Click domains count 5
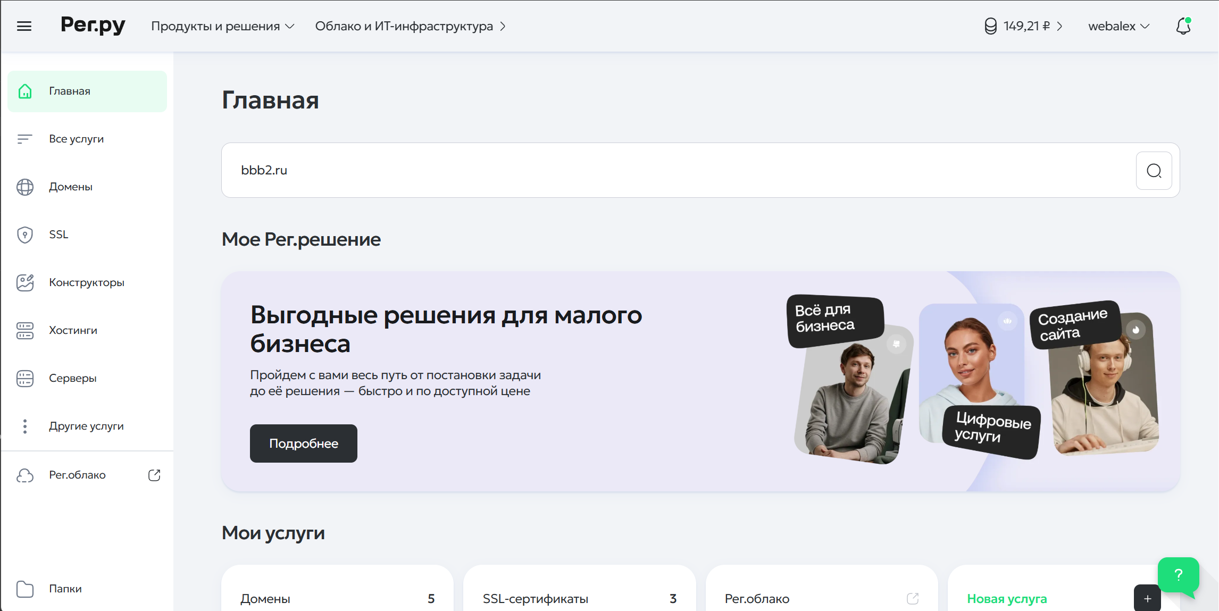Image resolution: width=1219 pixels, height=611 pixels. [431, 599]
